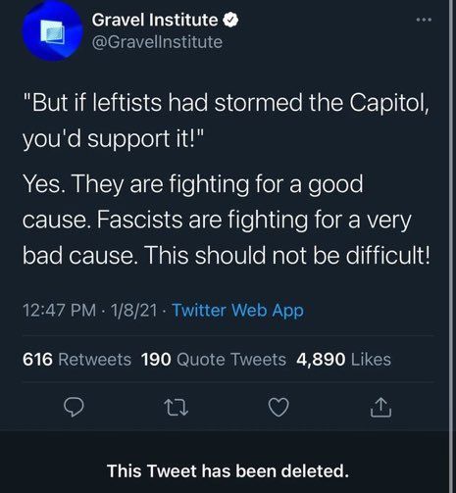Click the 12:47 PM timestamp
The height and width of the screenshot is (493, 456).
(60, 310)
